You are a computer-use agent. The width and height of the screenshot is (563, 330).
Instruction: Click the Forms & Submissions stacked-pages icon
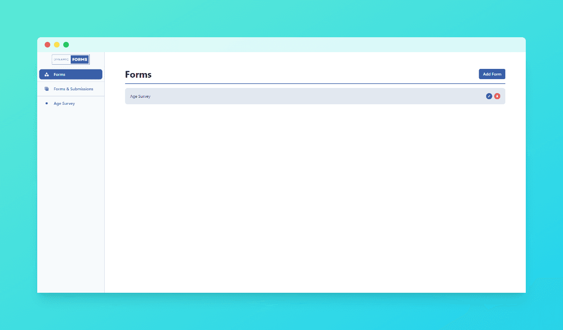tap(47, 88)
